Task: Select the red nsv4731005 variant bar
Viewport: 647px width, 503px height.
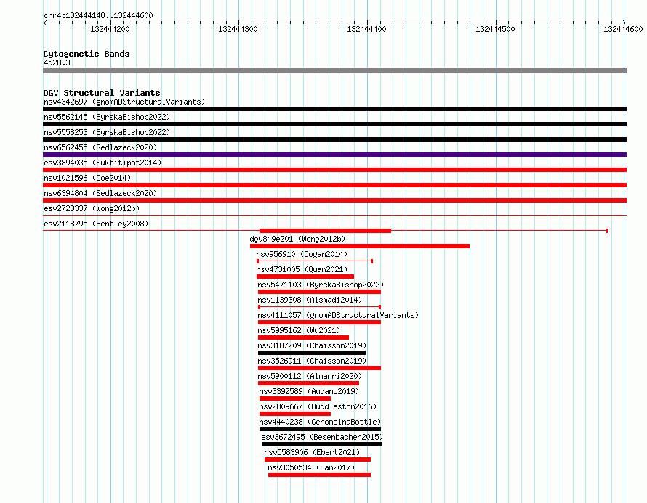Action: click(x=305, y=277)
